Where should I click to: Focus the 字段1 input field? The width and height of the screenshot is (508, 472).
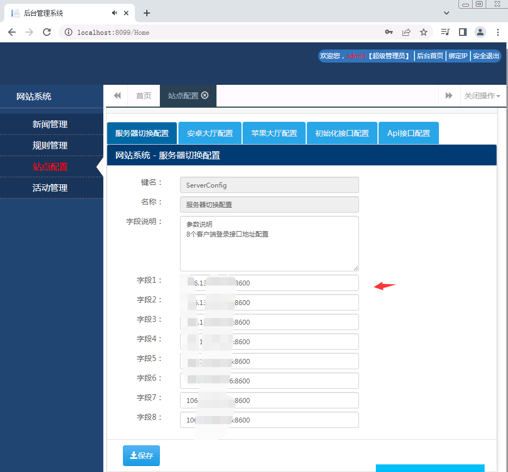point(269,283)
